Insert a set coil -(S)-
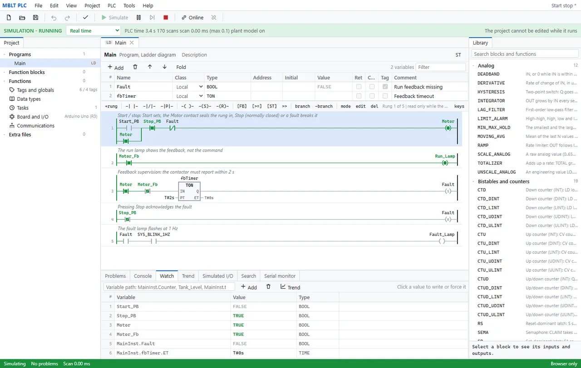Screen dimensions: 581x368 click(x=205, y=106)
